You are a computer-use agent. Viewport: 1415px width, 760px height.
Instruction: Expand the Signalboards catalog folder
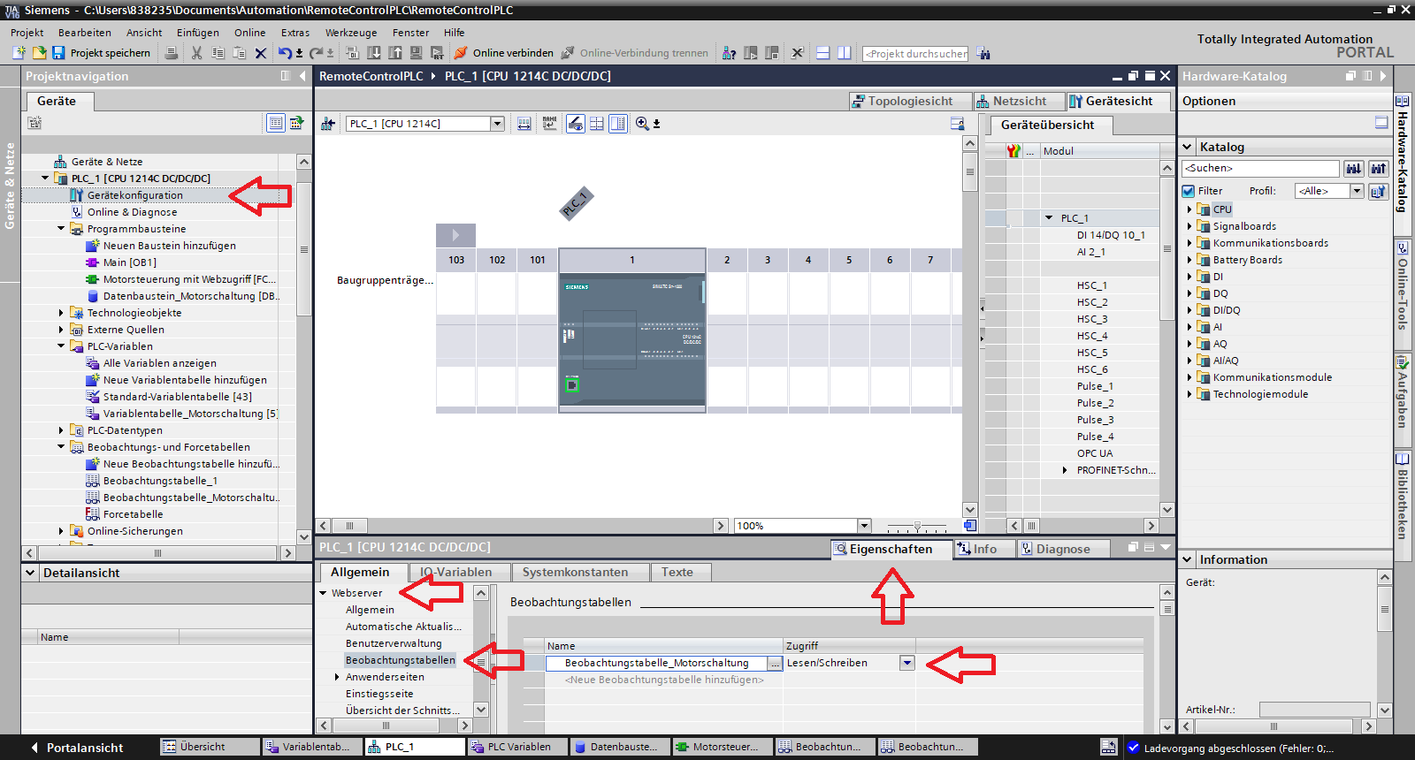click(1189, 226)
